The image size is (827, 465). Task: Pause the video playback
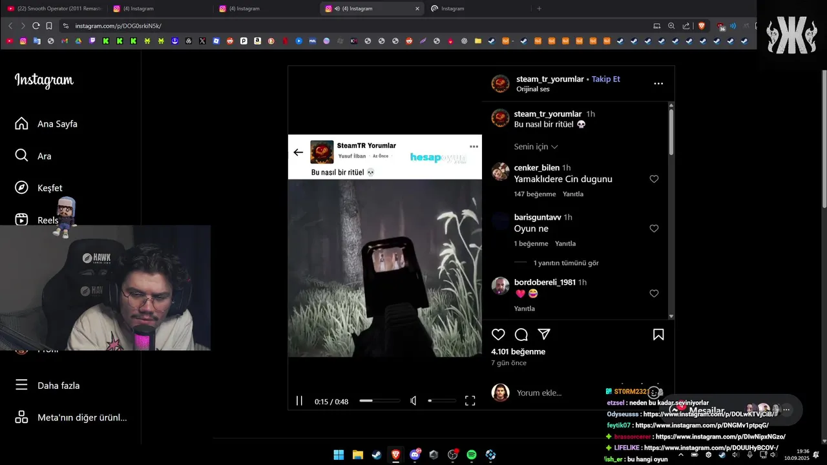299,401
